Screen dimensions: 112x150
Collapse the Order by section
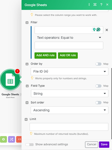(x=27, y=64)
